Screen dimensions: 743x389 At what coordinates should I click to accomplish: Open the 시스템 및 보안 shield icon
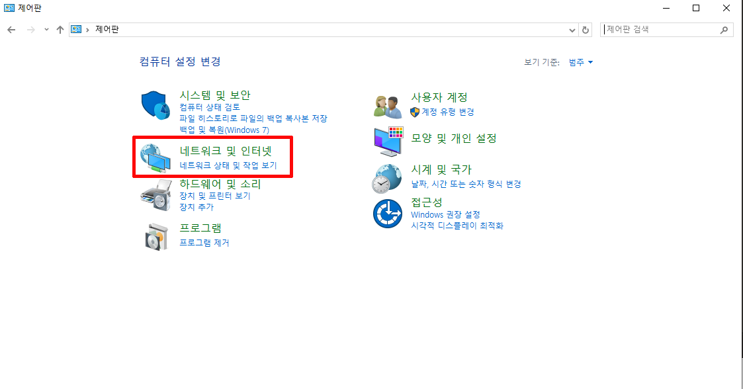(155, 105)
